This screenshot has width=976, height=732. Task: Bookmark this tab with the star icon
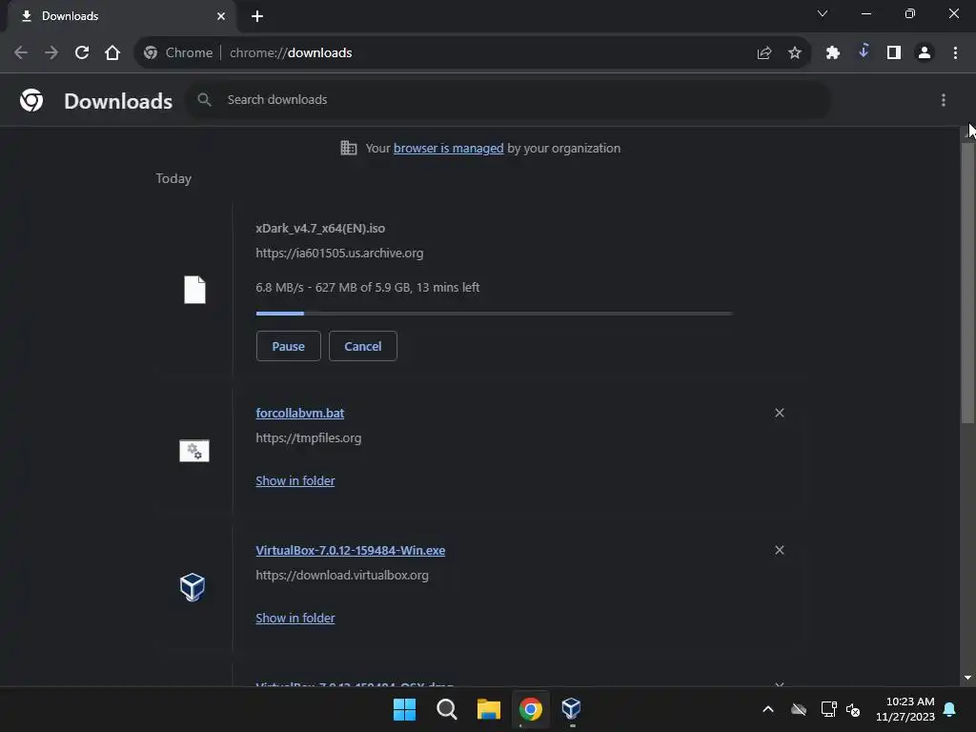pyautogui.click(x=795, y=53)
